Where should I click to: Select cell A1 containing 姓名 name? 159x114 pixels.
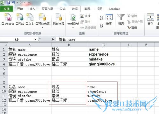pos(30,49)
